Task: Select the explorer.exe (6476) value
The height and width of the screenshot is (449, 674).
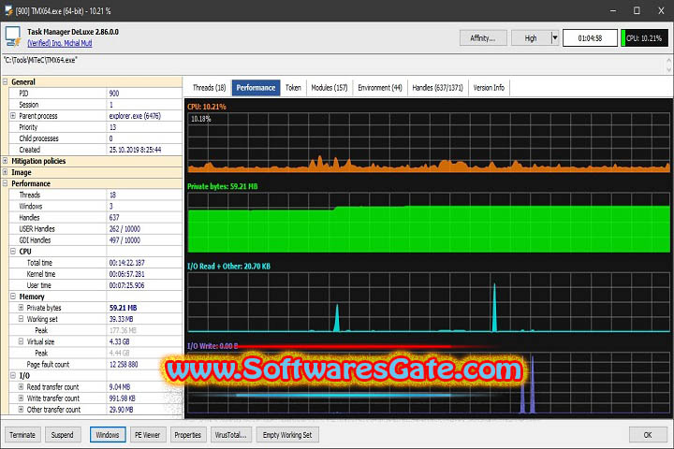Action: coord(135,116)
